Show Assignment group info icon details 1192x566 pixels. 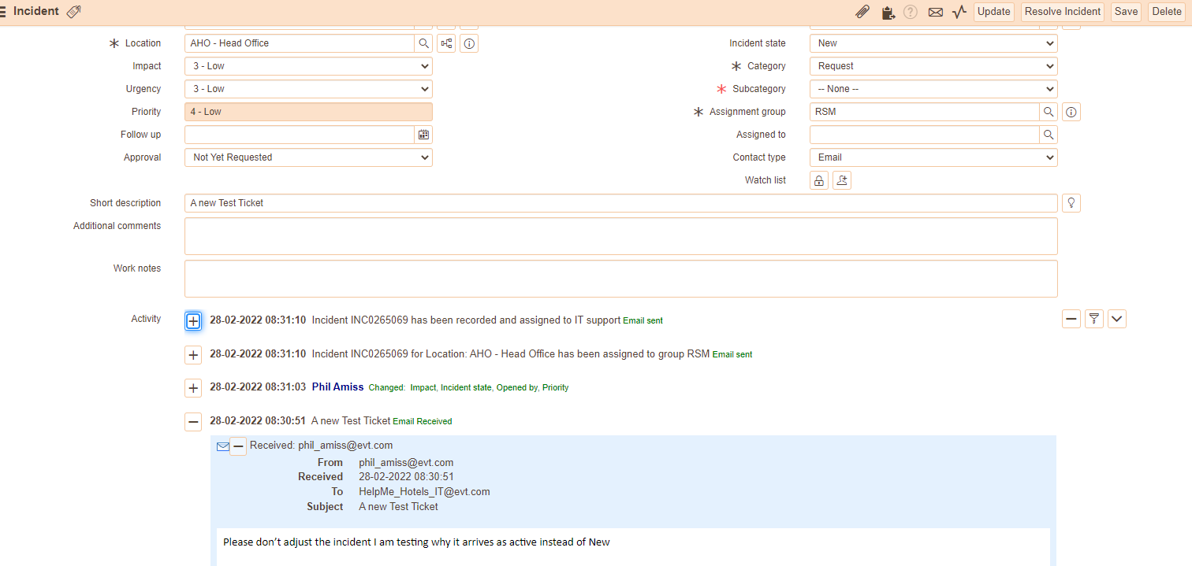1071,112
